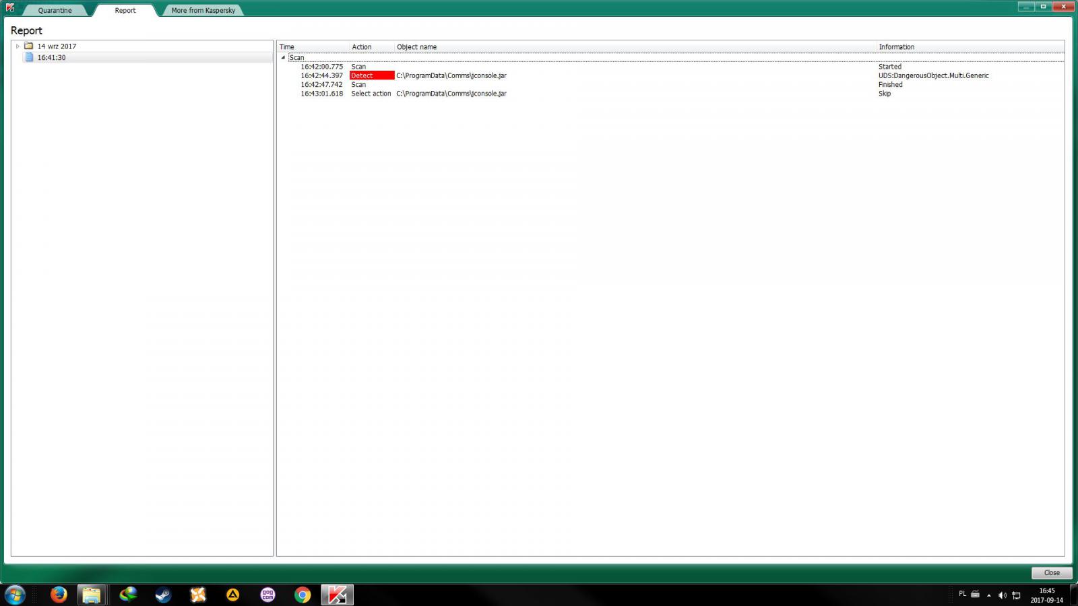Click the red Detect action cell
This screenshot has height=606, width=1078.
tap(372, 75)
